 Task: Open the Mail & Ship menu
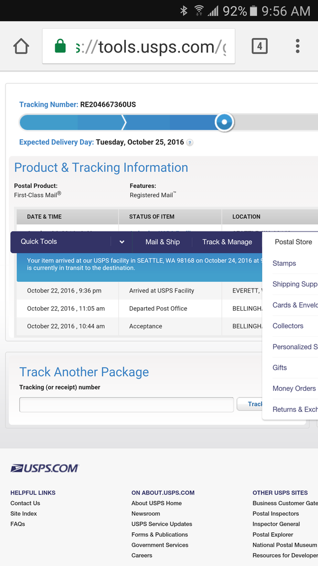(x=163, y=242)
